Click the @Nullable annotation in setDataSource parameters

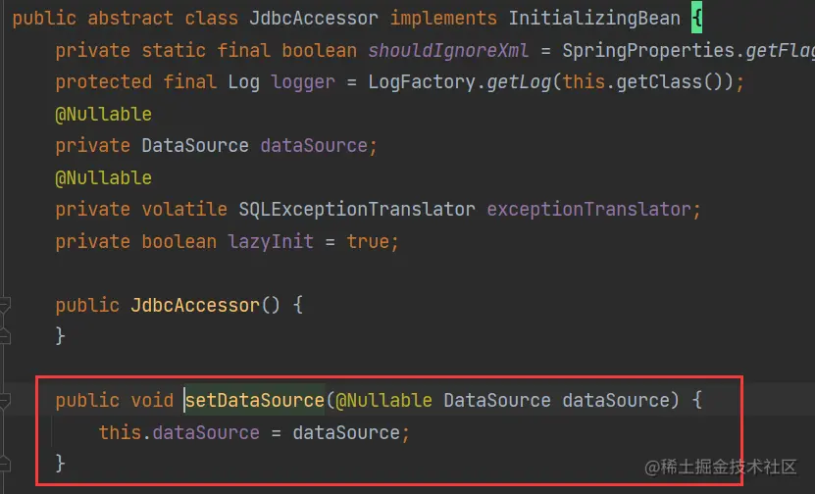[x=383, y=401]
